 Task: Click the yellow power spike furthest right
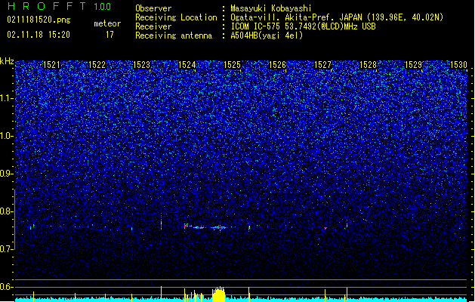click(x=347, y=294)
